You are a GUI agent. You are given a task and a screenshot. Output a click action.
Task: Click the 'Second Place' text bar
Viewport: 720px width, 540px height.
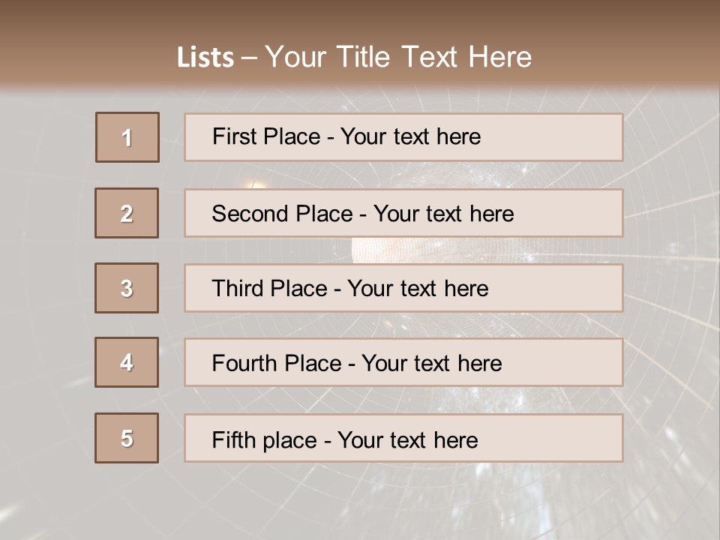pos(403,213)
